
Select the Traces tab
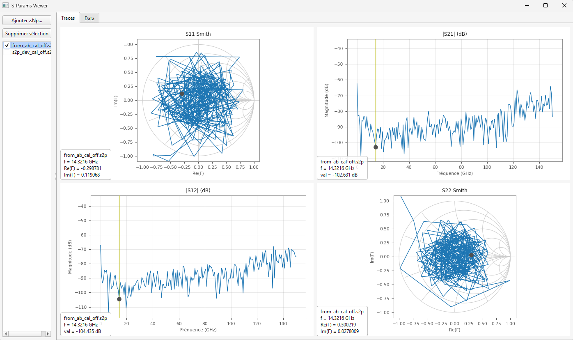click(68, 18)
